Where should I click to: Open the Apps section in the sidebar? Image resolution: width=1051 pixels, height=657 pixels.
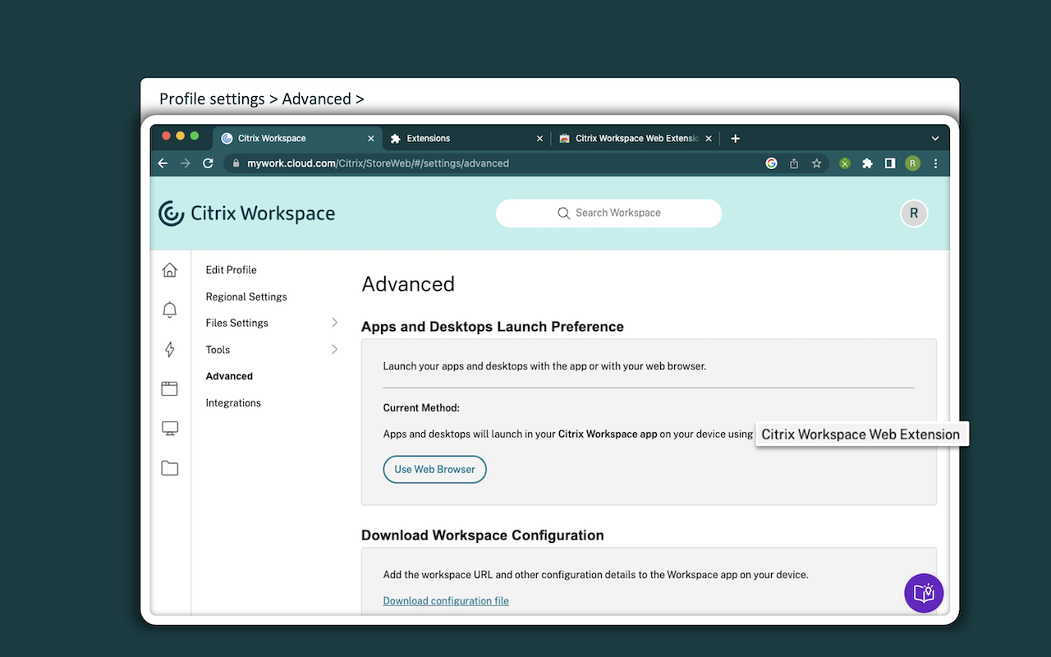point(169,388)
